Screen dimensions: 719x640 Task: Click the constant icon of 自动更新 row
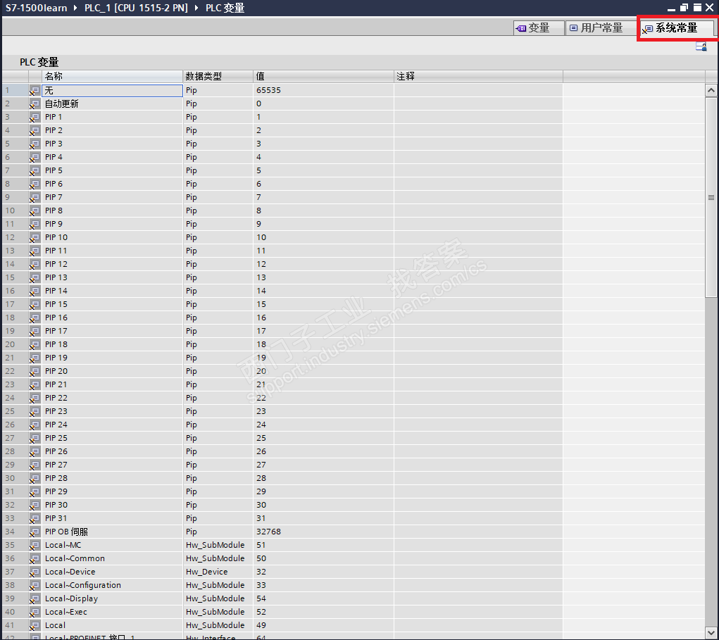35,104
